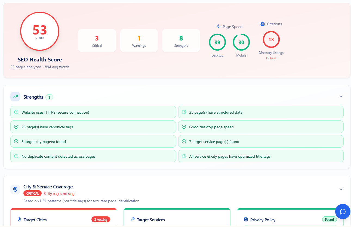Image resolution: width=351 pixels, height=227 pixels.
Task: Collapse the City & Service Coverage section
Action: 341,189
